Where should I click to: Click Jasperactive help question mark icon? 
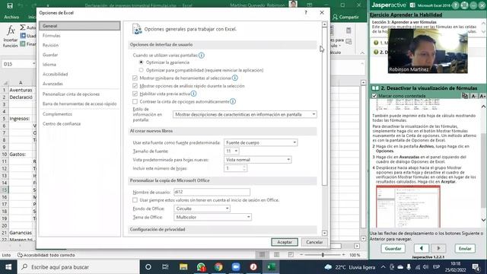pyautogui.click(x=456, y=5)
